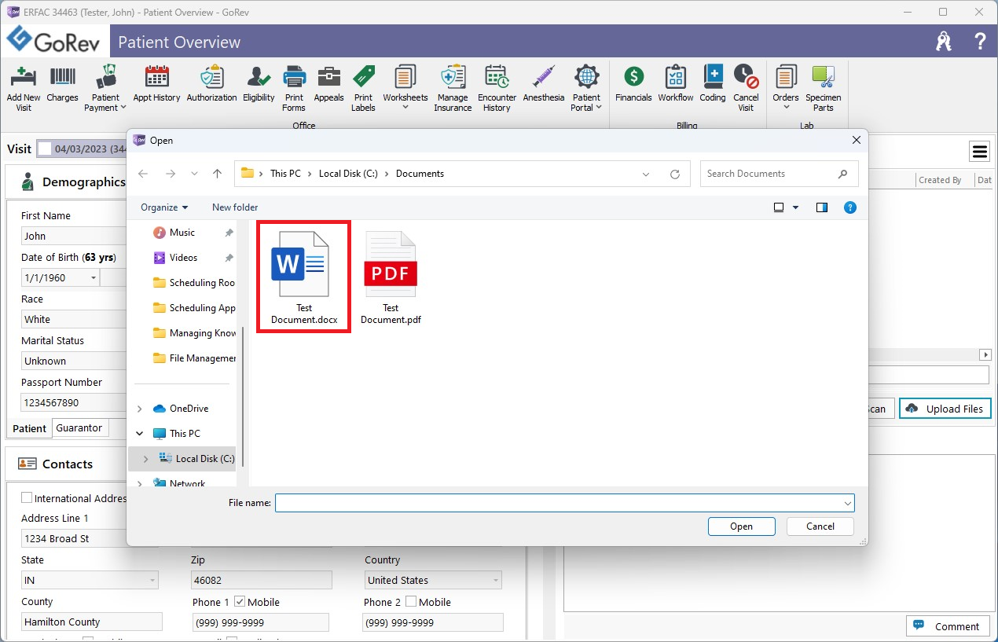Click the Open button in dialog

point(741,526)
